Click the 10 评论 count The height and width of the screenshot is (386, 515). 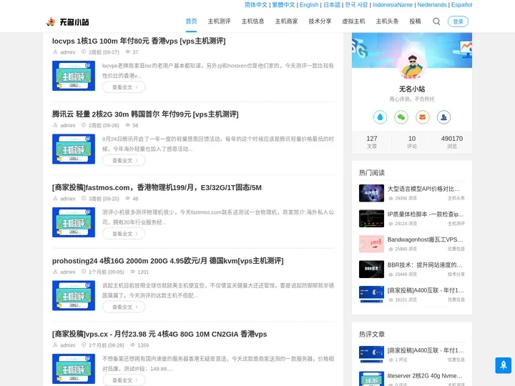412,142
